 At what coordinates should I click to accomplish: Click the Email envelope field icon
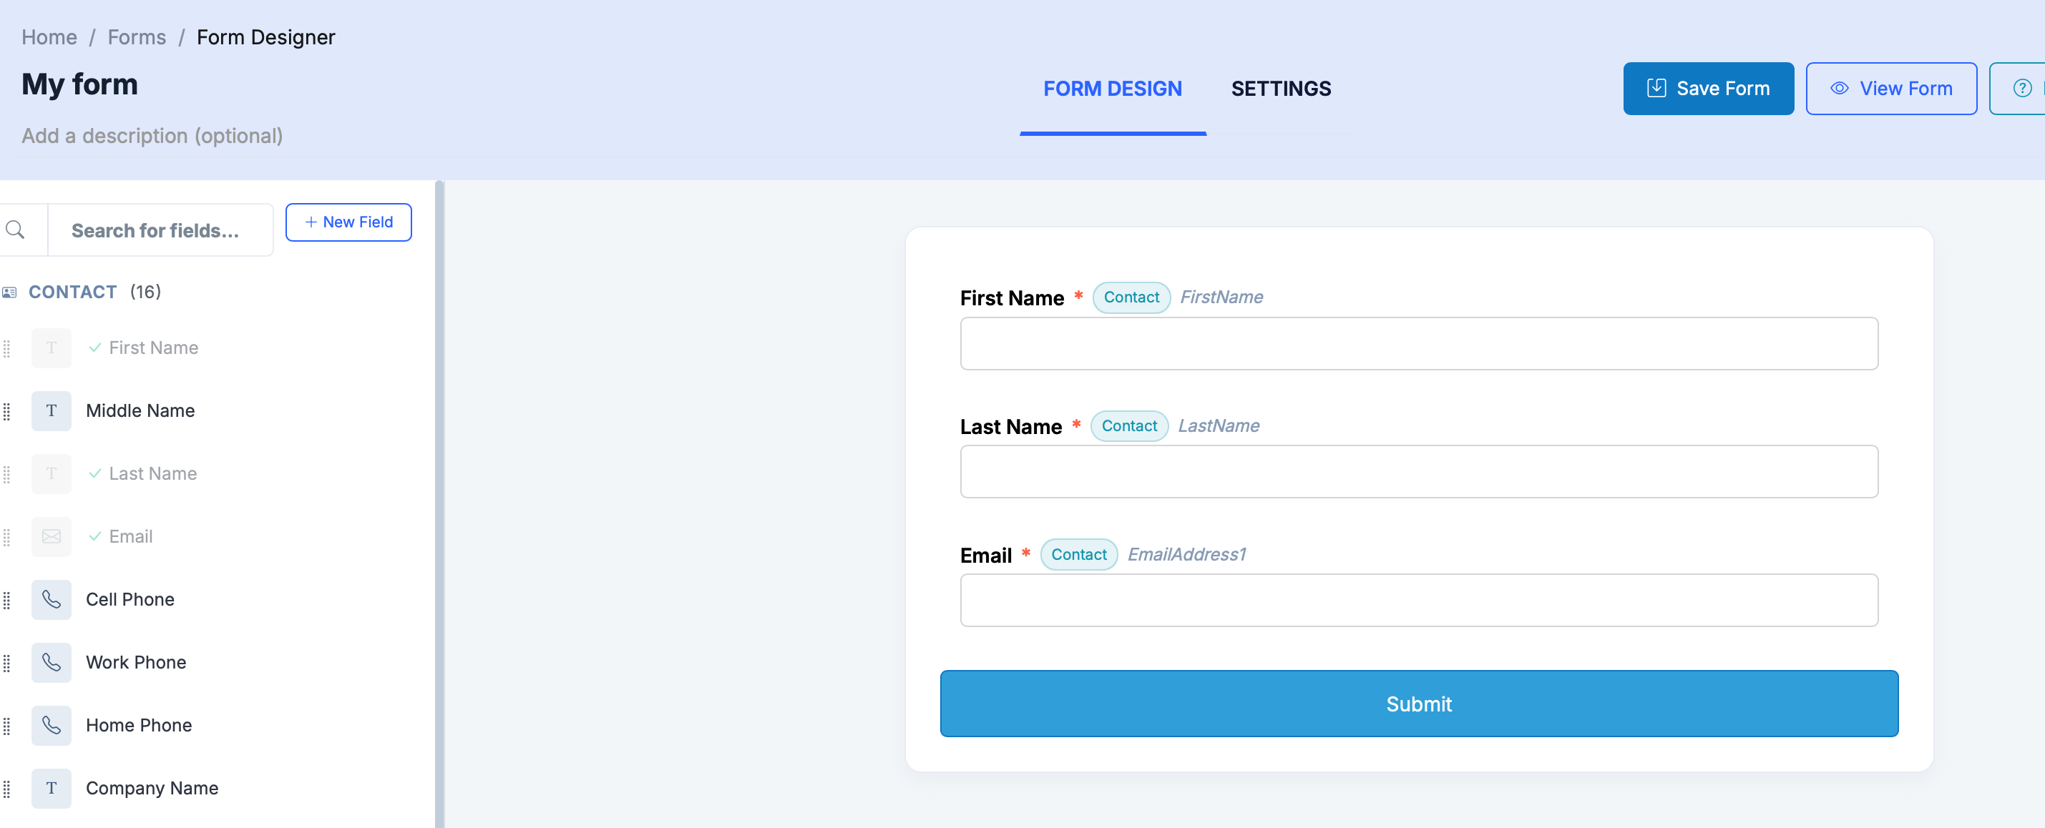52,536
